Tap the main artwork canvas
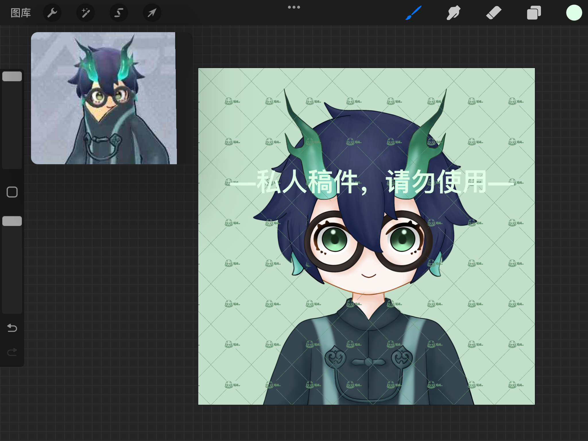 tap(367, 236)
